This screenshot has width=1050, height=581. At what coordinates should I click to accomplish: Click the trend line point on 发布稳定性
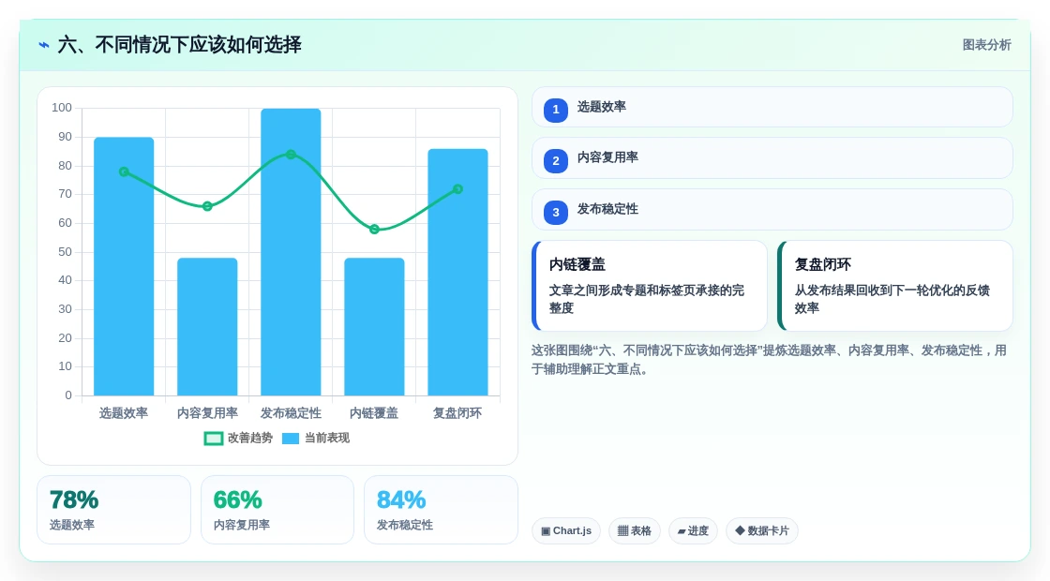(x=291, y=155)
